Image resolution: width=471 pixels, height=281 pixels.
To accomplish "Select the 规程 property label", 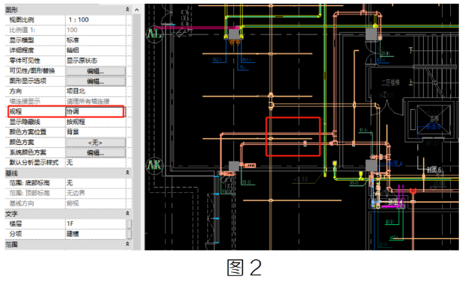I will click(x=16, y=111).
